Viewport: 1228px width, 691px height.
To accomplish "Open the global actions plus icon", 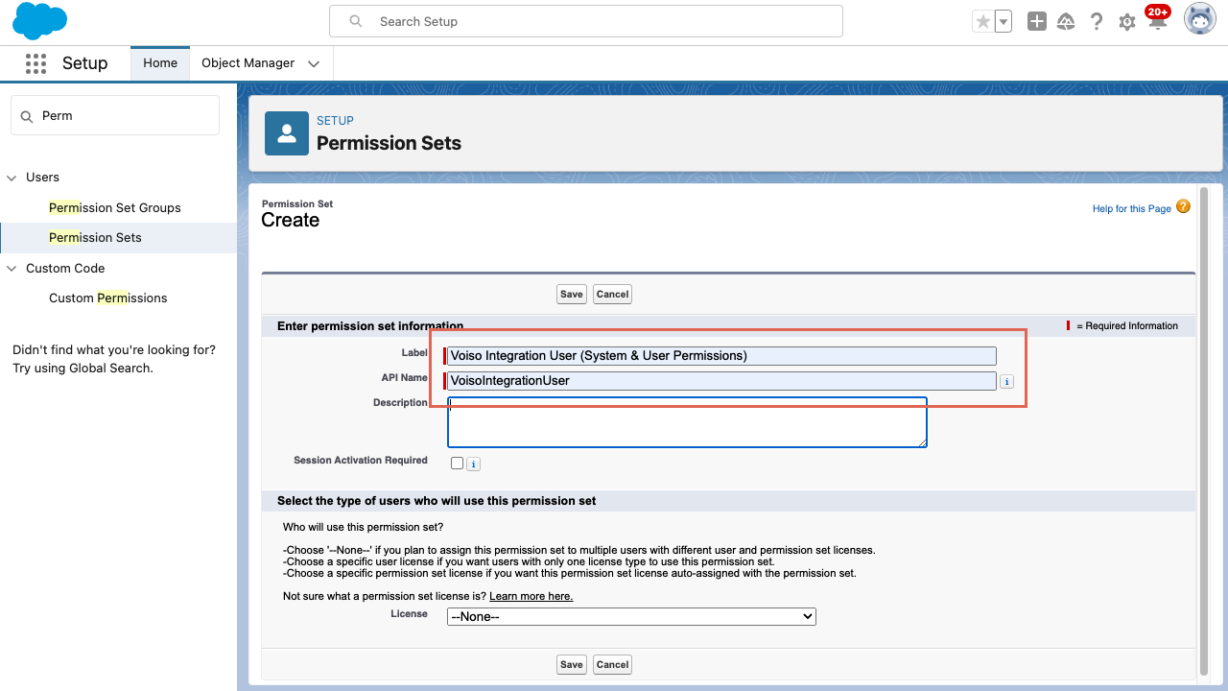I will pyautogui.click(x=1036, y=21).
